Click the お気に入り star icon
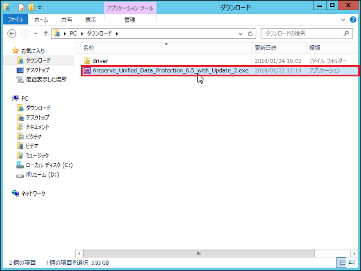Screen dimensions: 361x271 coord(15,51)
